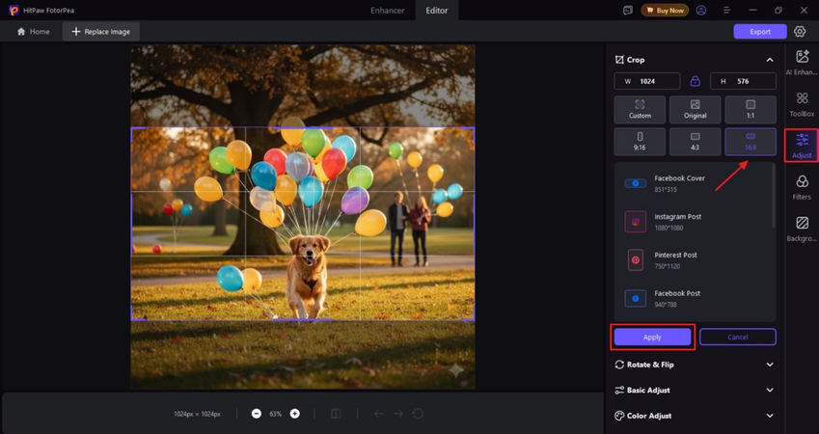Image resolution: width=819 pixels, height=434 pixels.
Task: Select the 1:1 crop ratio
Action: pos(751,109)
